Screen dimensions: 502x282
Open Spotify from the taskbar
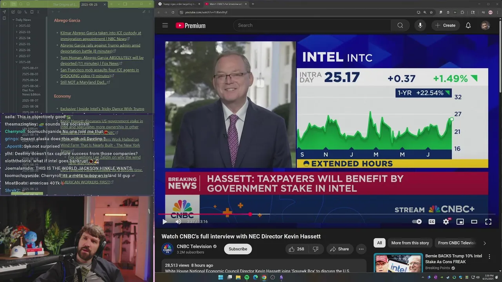click(247, 277)
